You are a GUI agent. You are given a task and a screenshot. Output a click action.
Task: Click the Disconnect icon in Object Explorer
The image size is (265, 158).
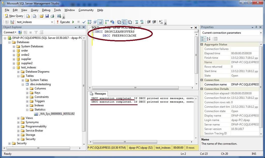point(25,32)
